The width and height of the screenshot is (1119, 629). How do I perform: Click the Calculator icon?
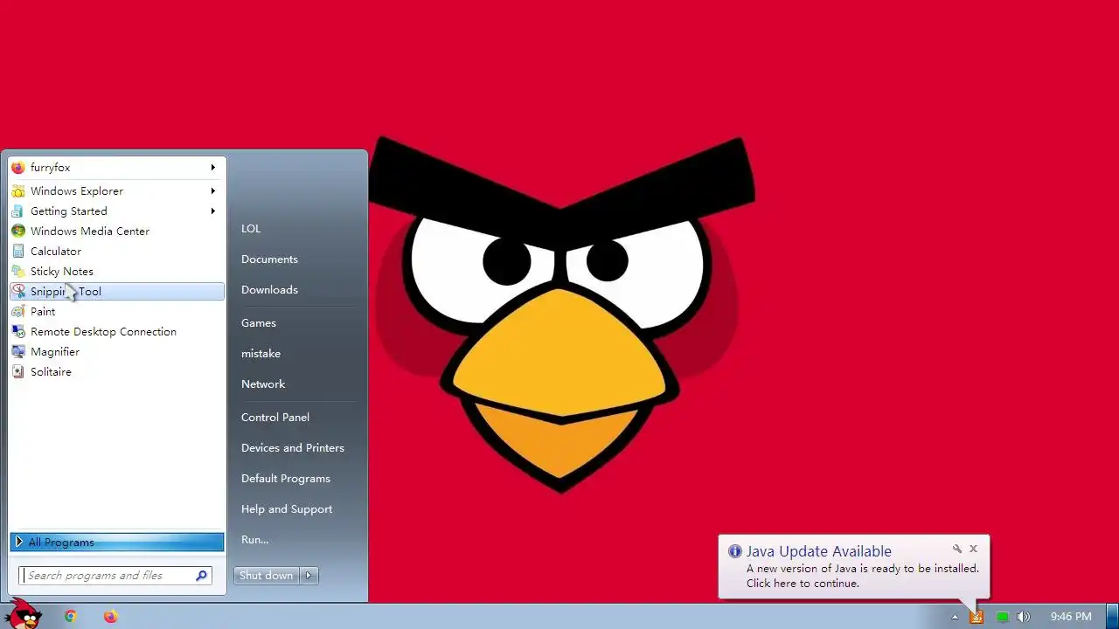(18, 252)
